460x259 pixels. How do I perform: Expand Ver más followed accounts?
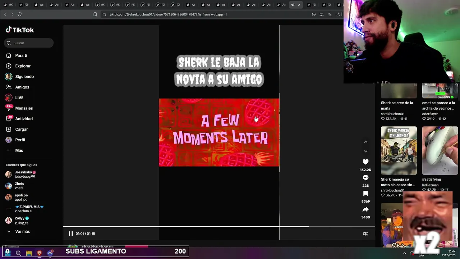(22, 232)
